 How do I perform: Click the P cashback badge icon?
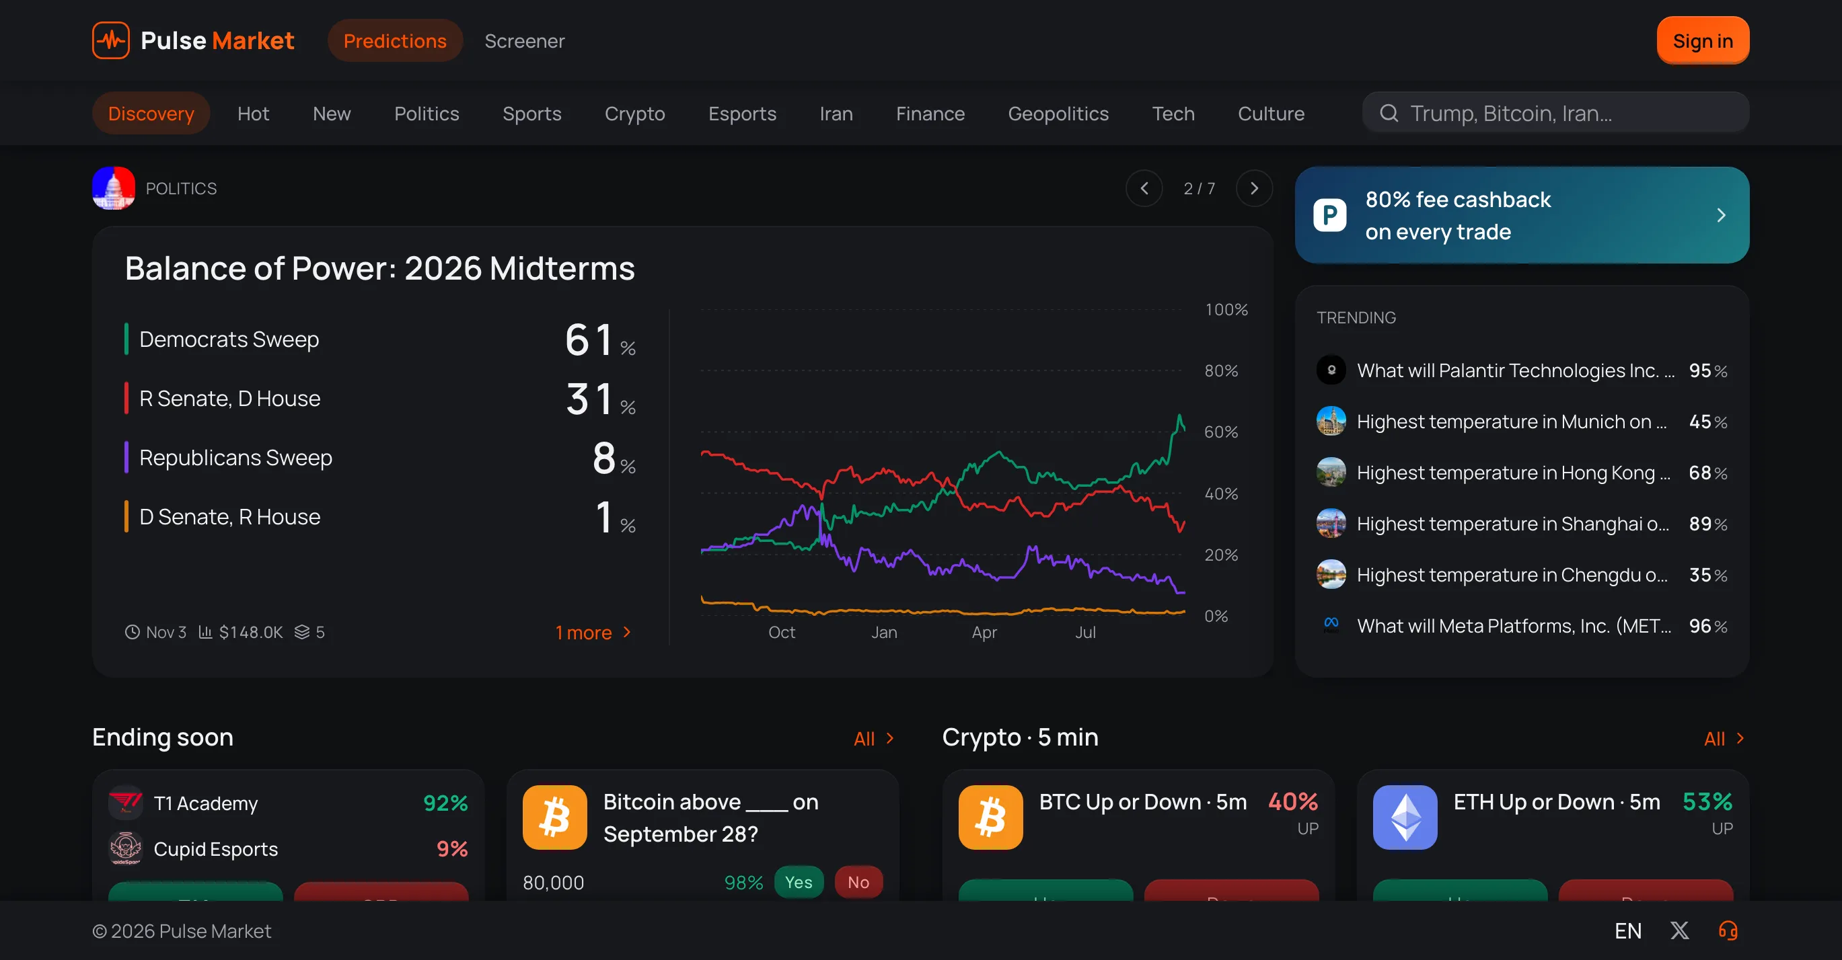(1329, 215)
